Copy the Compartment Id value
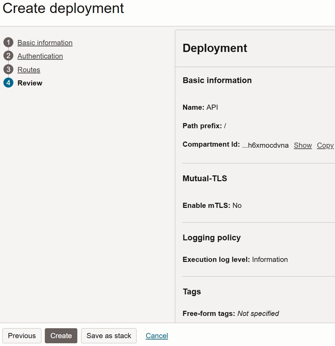This screenshot has width=335, height=346. point(325,145)
